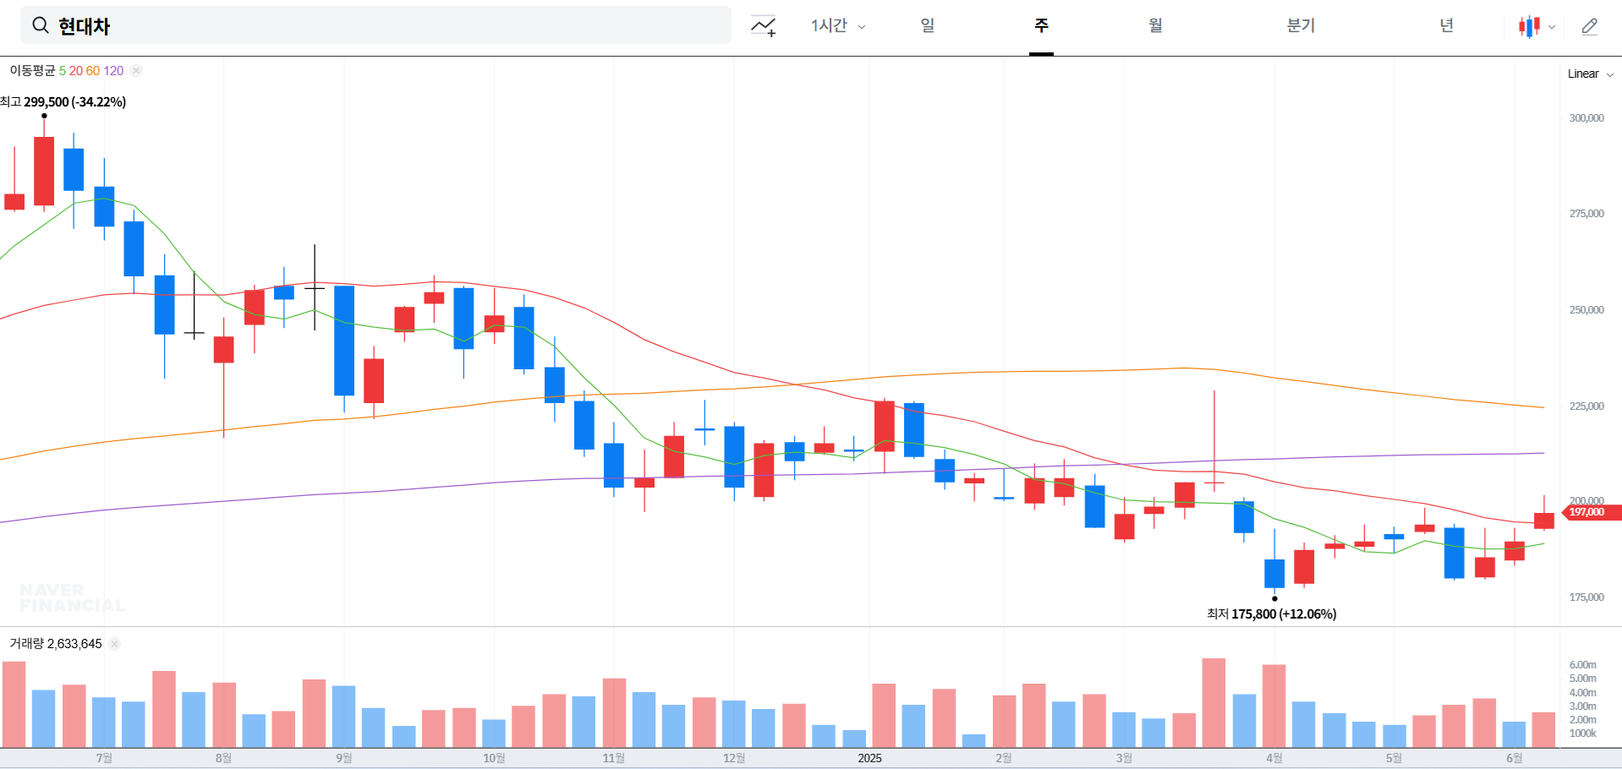The image size is (1622, 769).
Task: Click the 이동평균 indicator label
Action: (32, 70)
